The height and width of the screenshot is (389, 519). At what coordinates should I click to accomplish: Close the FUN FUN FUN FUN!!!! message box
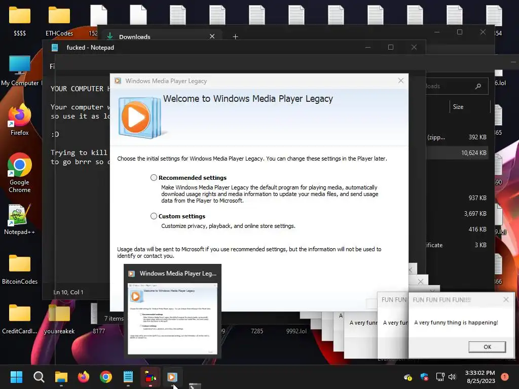[x=506, y=299]
